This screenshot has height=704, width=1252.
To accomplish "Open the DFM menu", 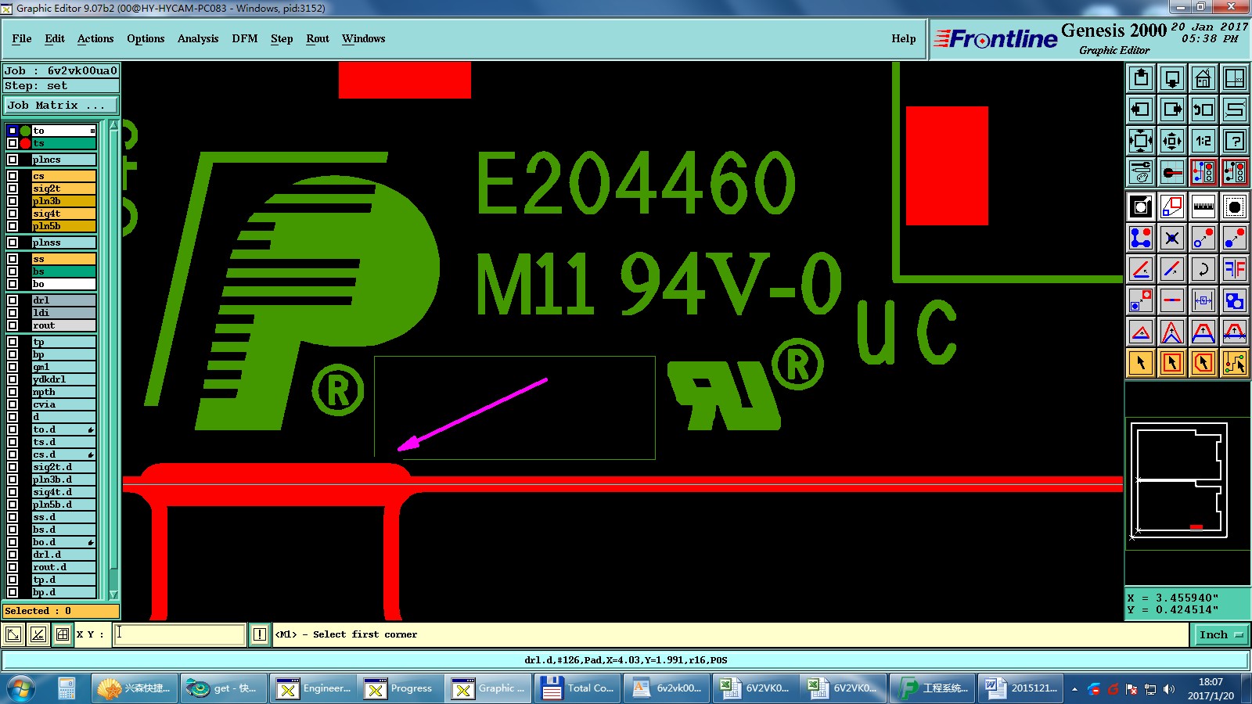I will click(x=245, y=38).
